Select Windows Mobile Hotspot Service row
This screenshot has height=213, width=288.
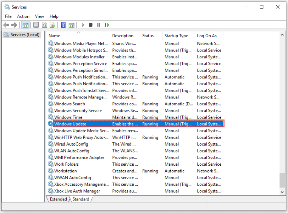click(x=135, y=50)
